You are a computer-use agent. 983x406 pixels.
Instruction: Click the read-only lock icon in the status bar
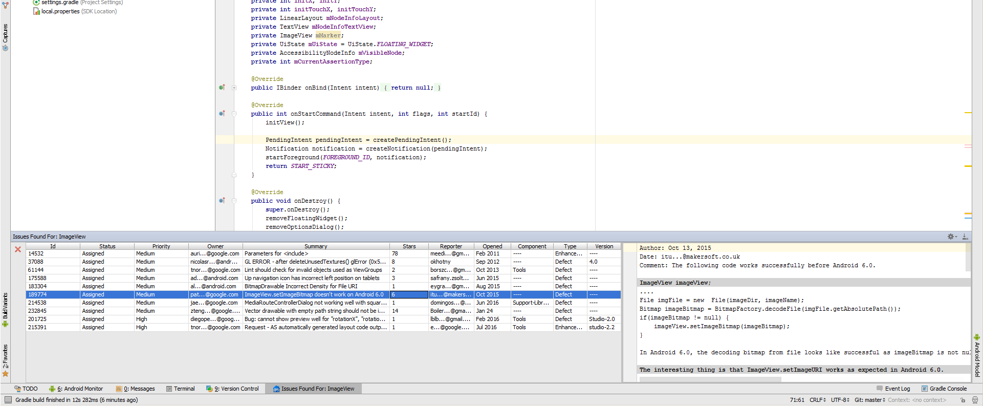coord(963,400)
